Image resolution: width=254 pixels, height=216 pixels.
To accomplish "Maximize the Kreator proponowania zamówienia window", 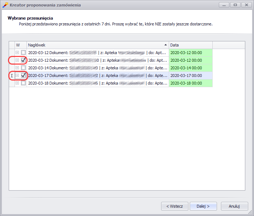I will [235, 5].
